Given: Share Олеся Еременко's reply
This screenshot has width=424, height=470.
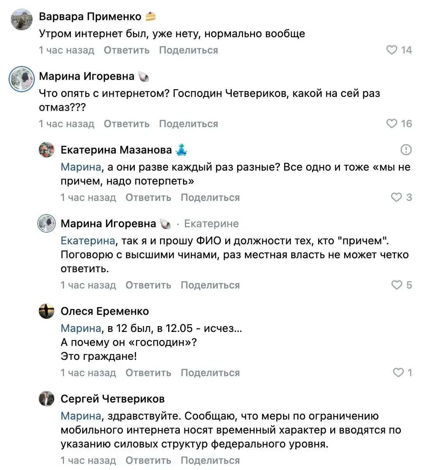Looking at the screenshot, I should pos(210,373).
